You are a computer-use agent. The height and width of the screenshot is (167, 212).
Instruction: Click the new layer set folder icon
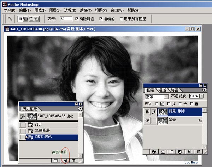(171, 151)
